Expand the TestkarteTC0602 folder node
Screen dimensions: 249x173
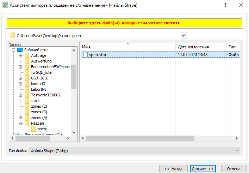(x=20, y=95)
